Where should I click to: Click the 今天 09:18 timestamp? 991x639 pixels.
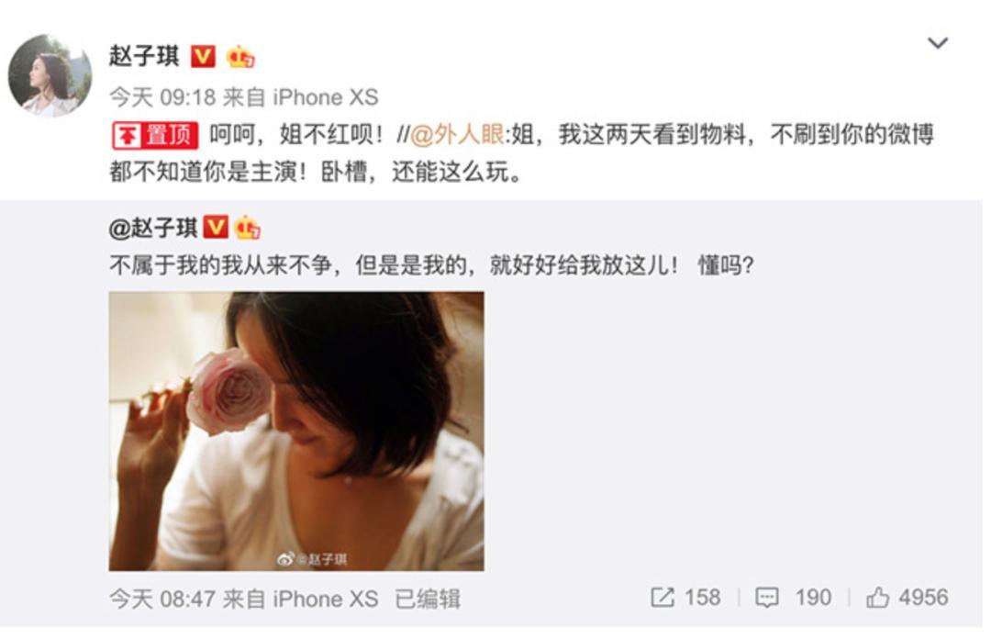coord(162,97)
